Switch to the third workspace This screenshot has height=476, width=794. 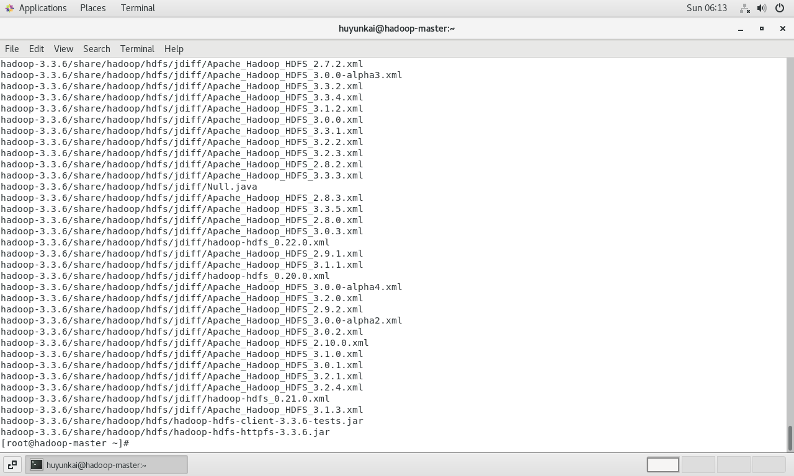tap(734, 465)
